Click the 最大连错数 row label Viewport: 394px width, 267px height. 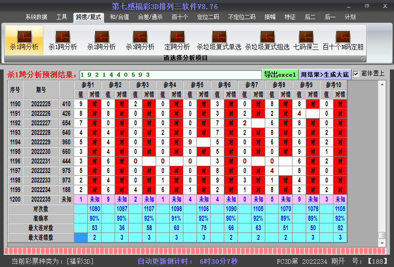pos(40,237)
